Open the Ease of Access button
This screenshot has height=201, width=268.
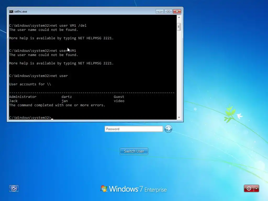pos(14,188)
